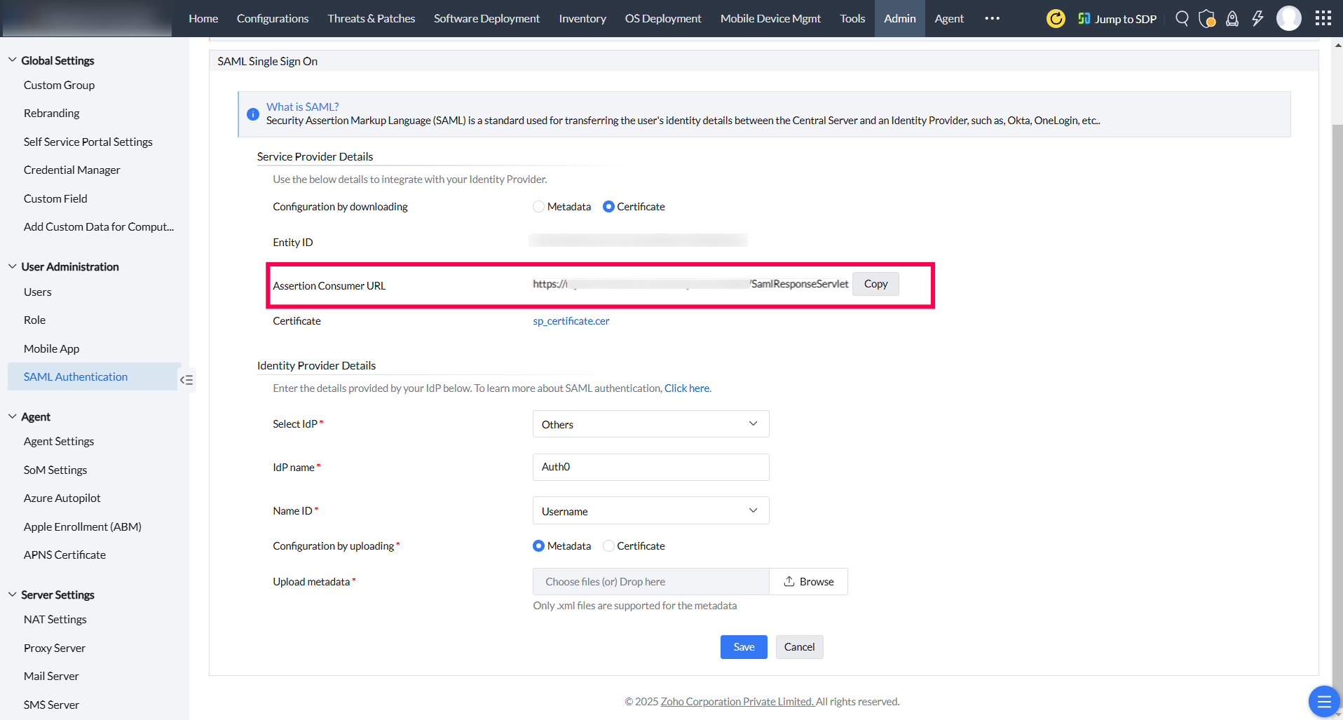Click the rocket icon in header
Image resolution: width=1343 pixels, height=720 pixels.
click(x=1232, y=18)
